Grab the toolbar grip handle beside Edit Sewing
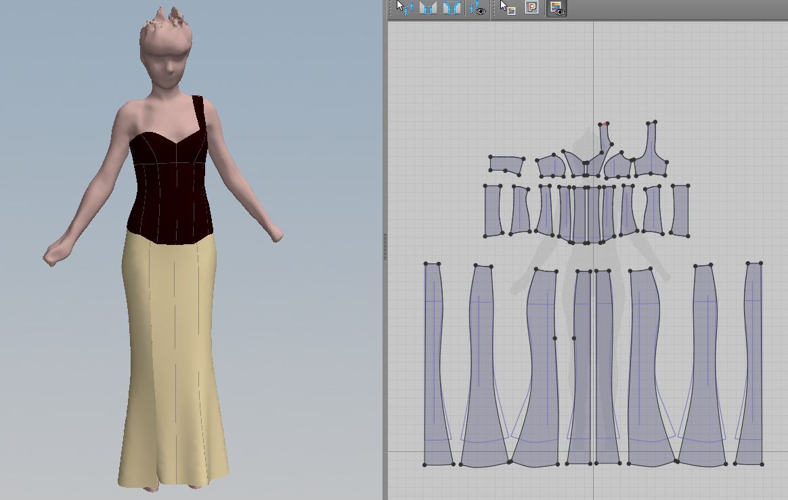The image size is (788, 500). [x=392, y=8]
